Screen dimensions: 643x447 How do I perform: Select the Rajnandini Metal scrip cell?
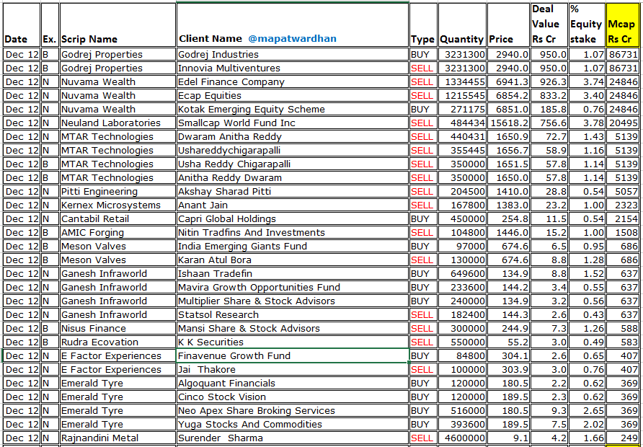click(x=117, y=438)
